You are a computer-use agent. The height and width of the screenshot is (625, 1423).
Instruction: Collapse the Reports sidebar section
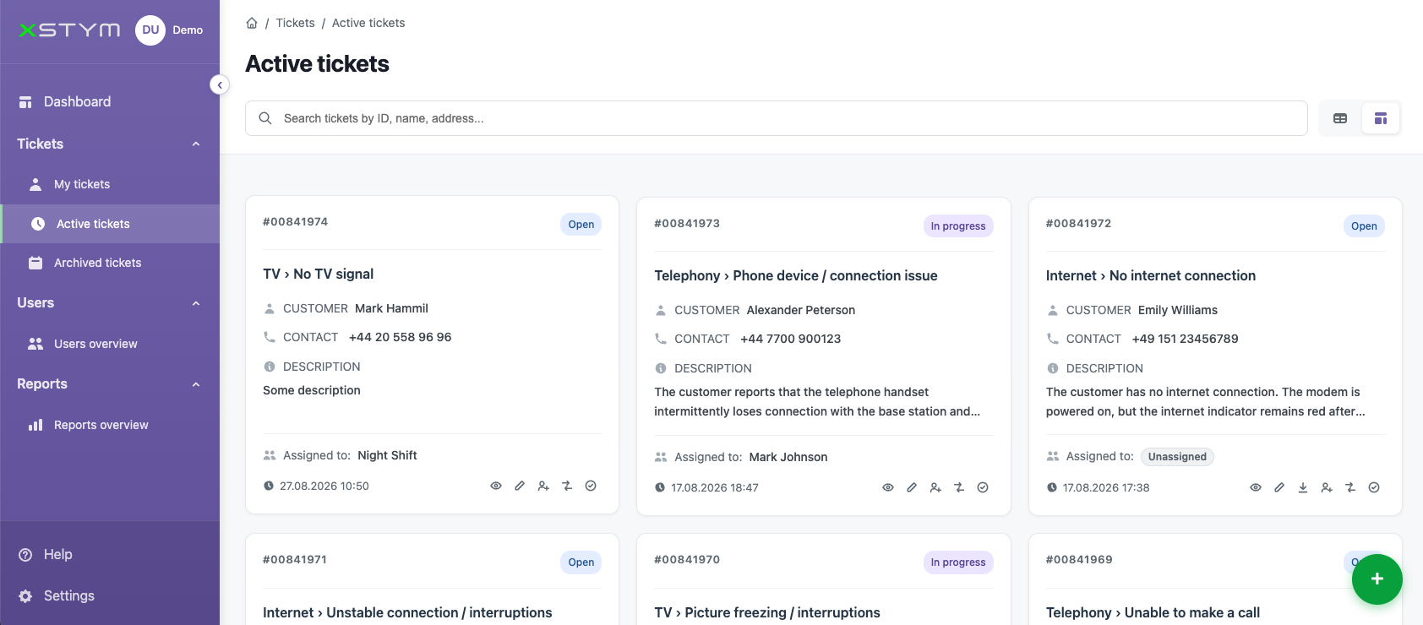tap(196, 384)
